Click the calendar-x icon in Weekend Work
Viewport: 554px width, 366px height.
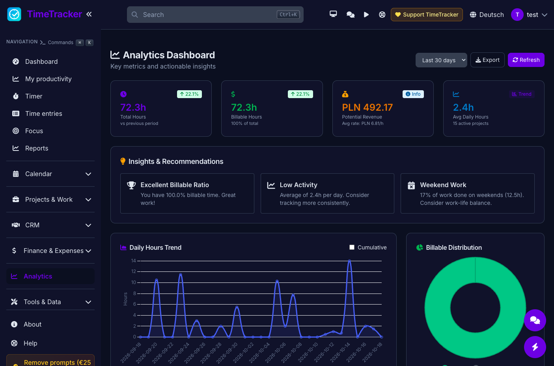411,185
